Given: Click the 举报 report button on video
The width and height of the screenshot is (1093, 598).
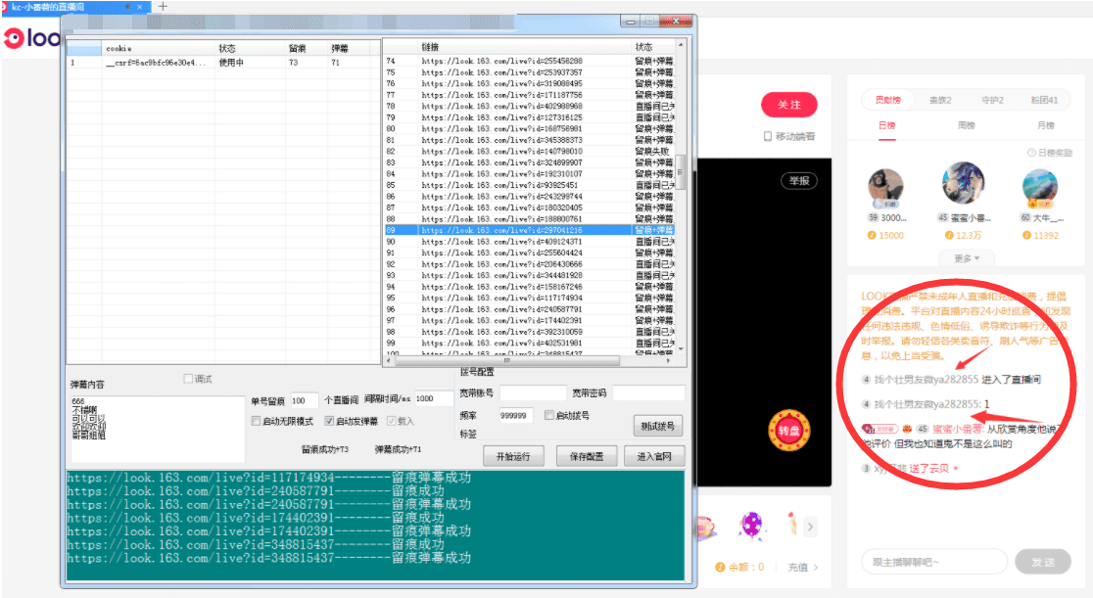Looking at the screenshot, I should pyautogui.click(x=799, y=180).
